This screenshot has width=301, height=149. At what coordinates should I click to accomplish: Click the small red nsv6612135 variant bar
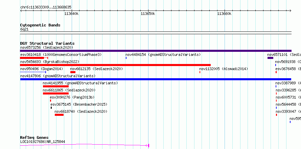click(73, 72)
